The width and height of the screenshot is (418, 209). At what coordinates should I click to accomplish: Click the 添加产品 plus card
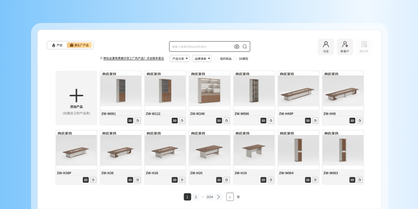pyautogui.click(x=76, y=98)
